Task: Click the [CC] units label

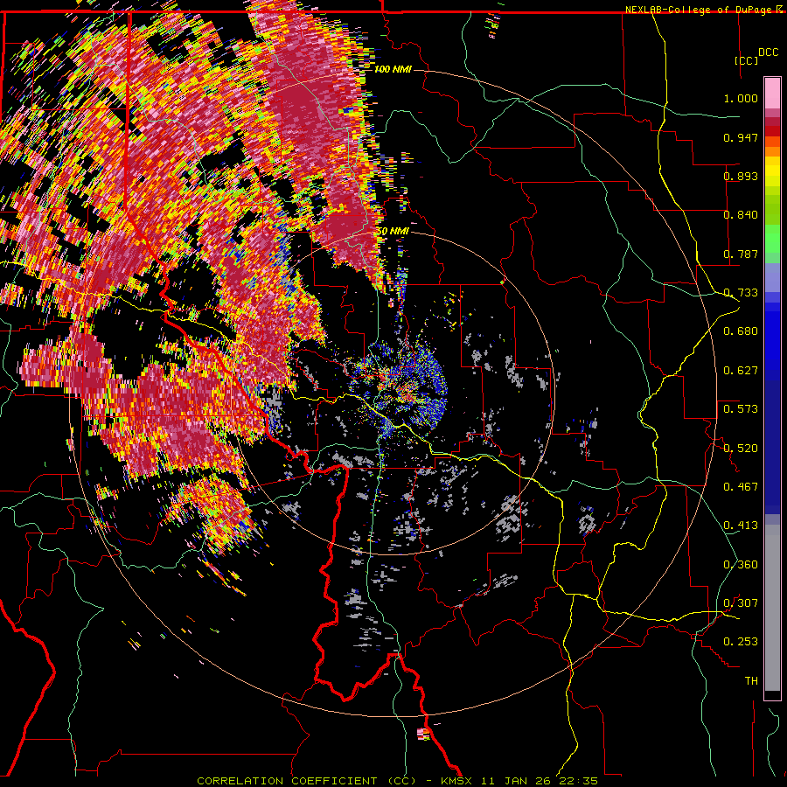Action: tap(747, 60)
